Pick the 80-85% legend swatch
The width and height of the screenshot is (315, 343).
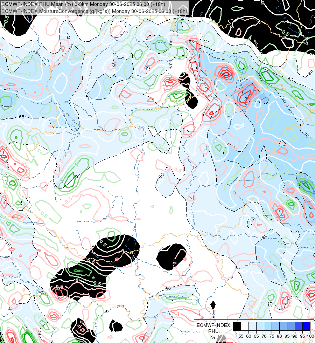click(x=283, y=326)
